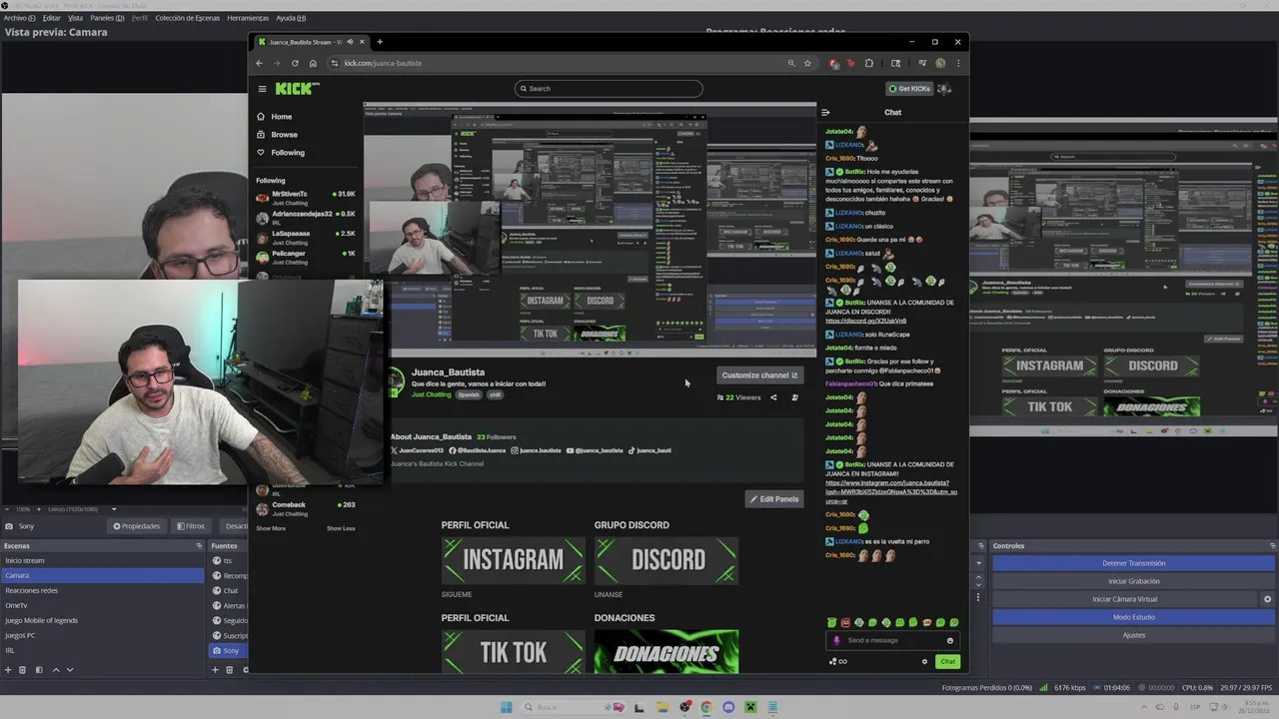
Task: Open Windows Start button
Action: coord(506,707)
